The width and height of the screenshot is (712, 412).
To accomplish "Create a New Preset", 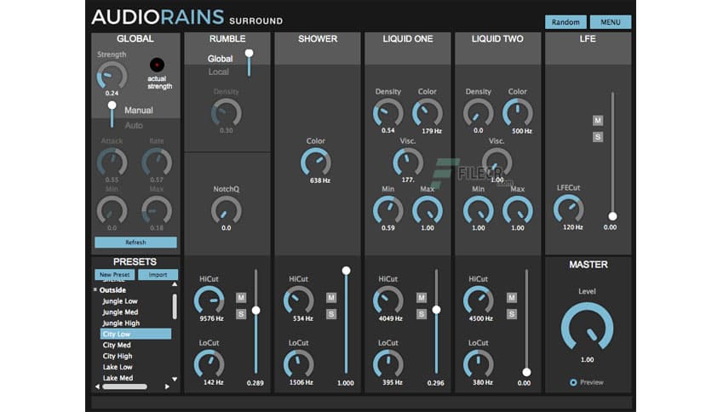I will click(114, 274).
